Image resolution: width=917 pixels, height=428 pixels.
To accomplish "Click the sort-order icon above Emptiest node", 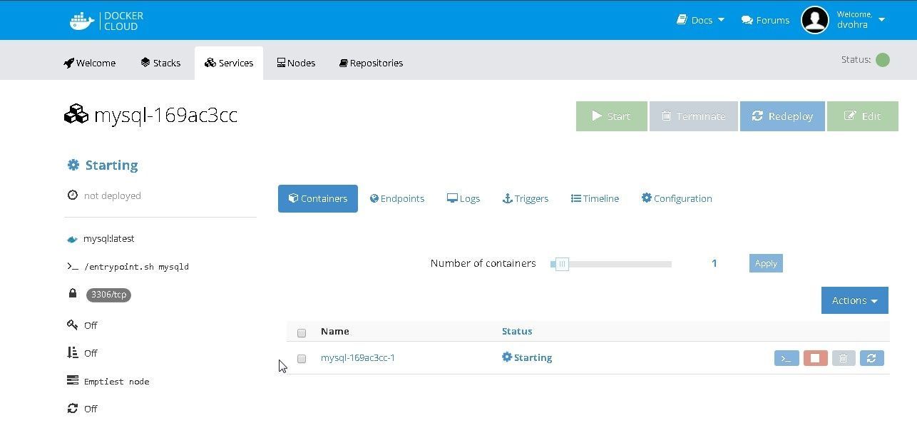I will [x=72, y=352].
